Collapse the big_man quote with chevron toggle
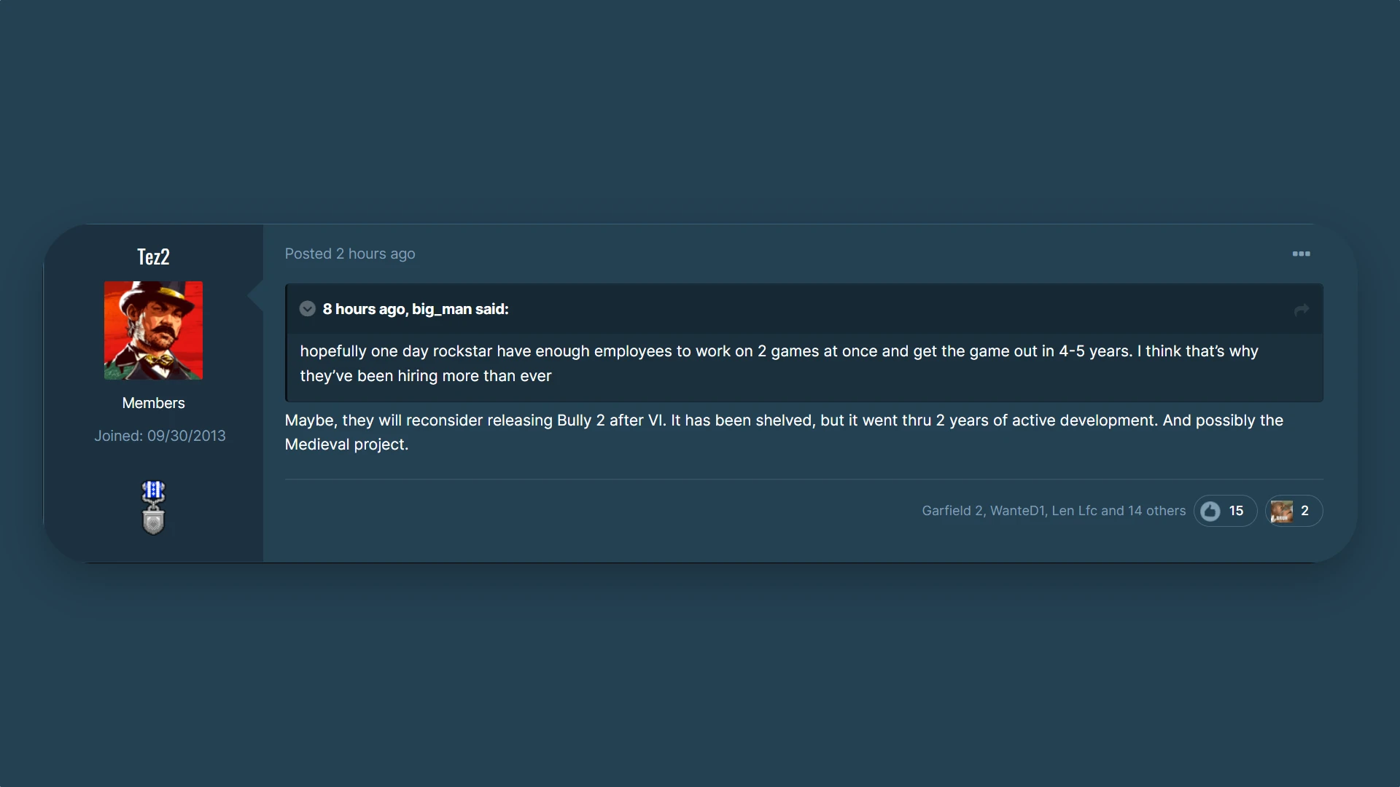 tap(307, 309)
